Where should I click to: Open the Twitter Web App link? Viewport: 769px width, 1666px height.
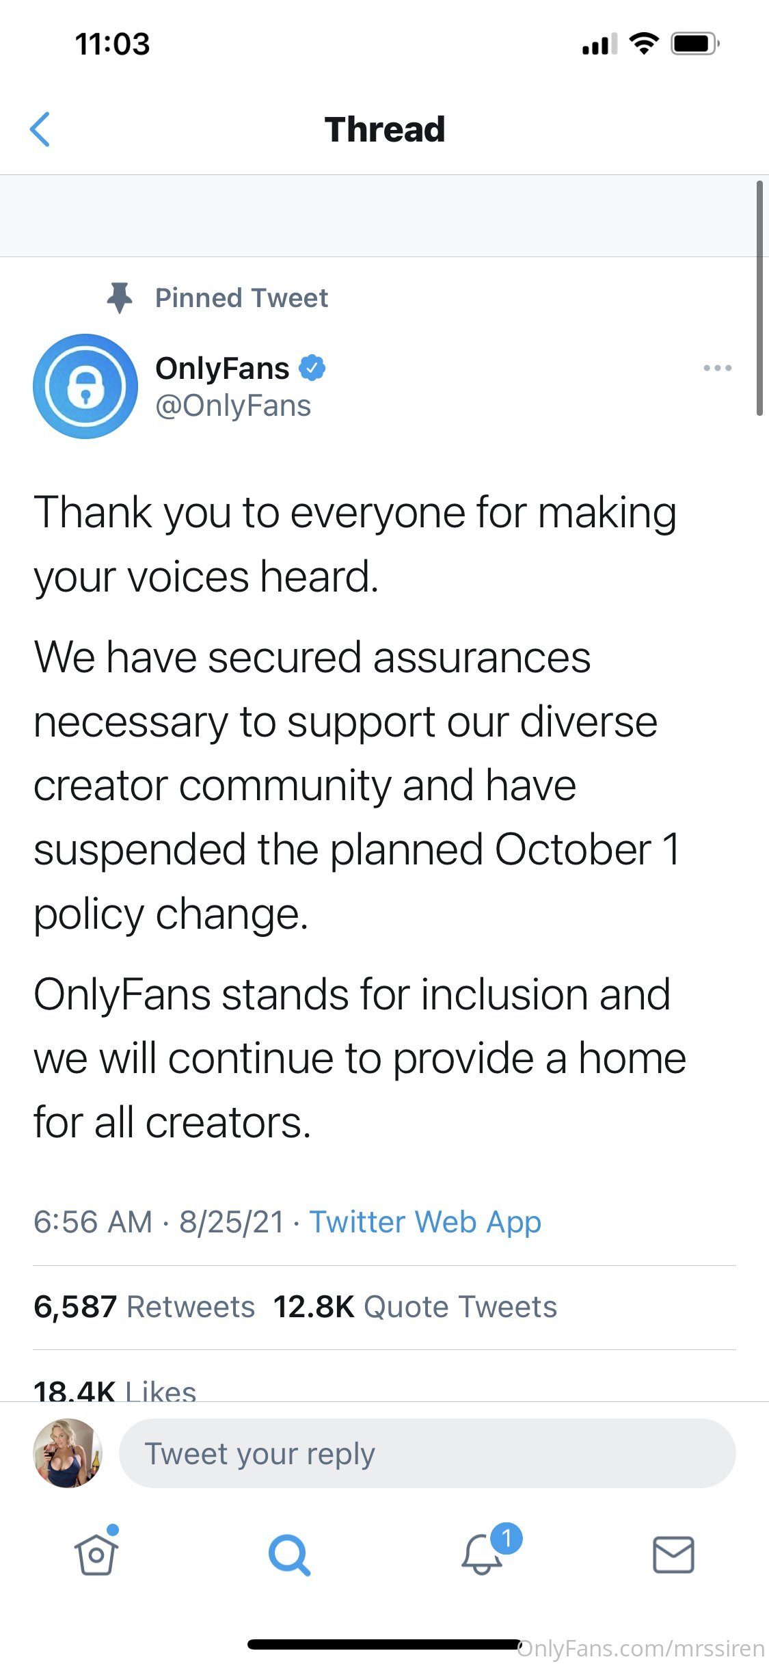pos(425,1222)
